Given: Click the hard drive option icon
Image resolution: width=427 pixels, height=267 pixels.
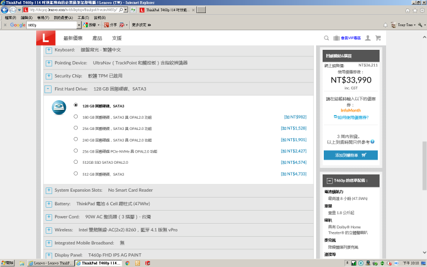Looking at the screenshot, I should [59, 107].
